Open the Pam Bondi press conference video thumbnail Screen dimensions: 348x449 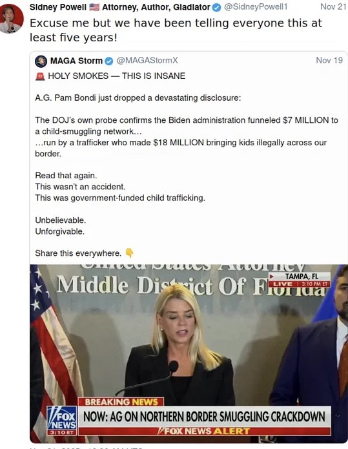tap(189, 353)
